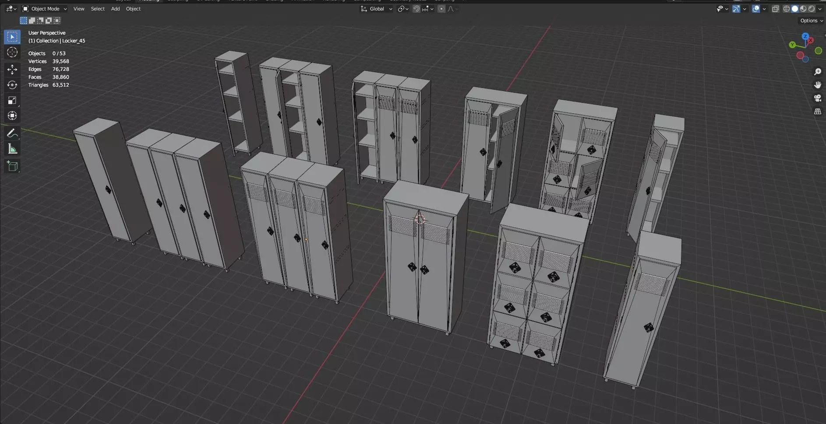The width and height of the screenshot is (826, 424).
Task: Set selection mode to new (first icon)
Action: tap(24, 21)
